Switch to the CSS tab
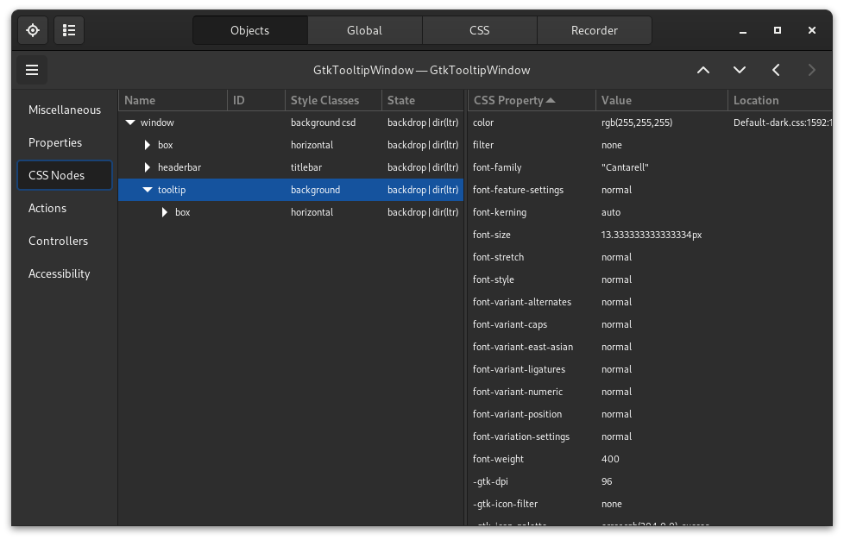 (479, 31)
